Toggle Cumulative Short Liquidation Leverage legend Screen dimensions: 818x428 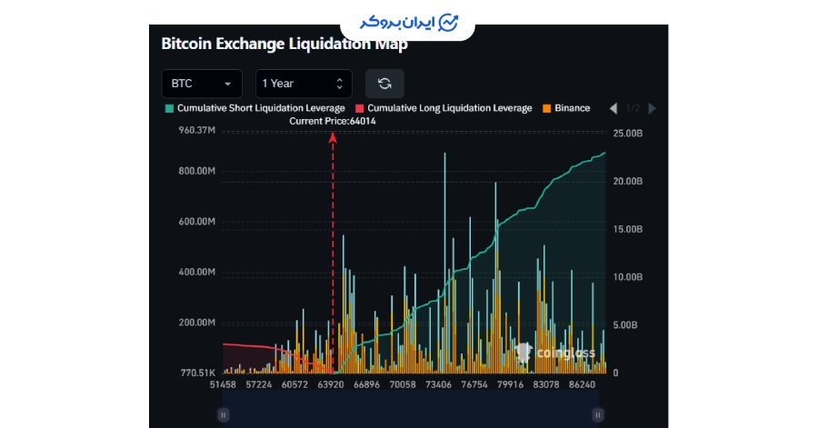click(x=255, y=108)
